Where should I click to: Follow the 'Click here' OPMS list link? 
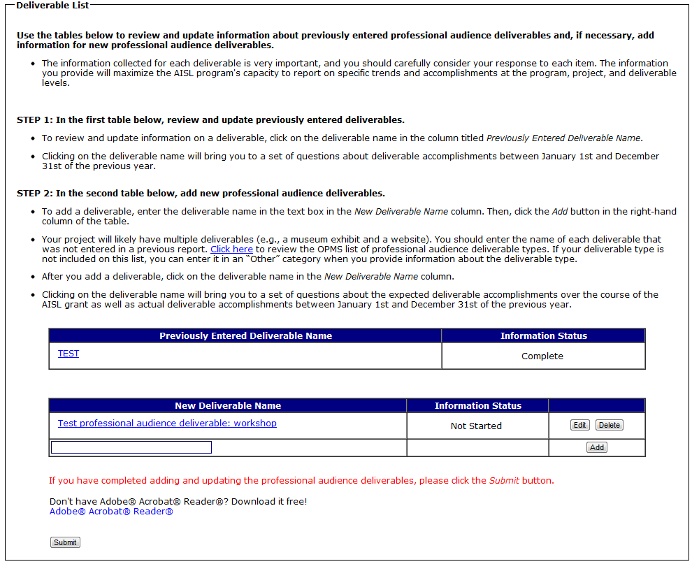pos(231,250)
